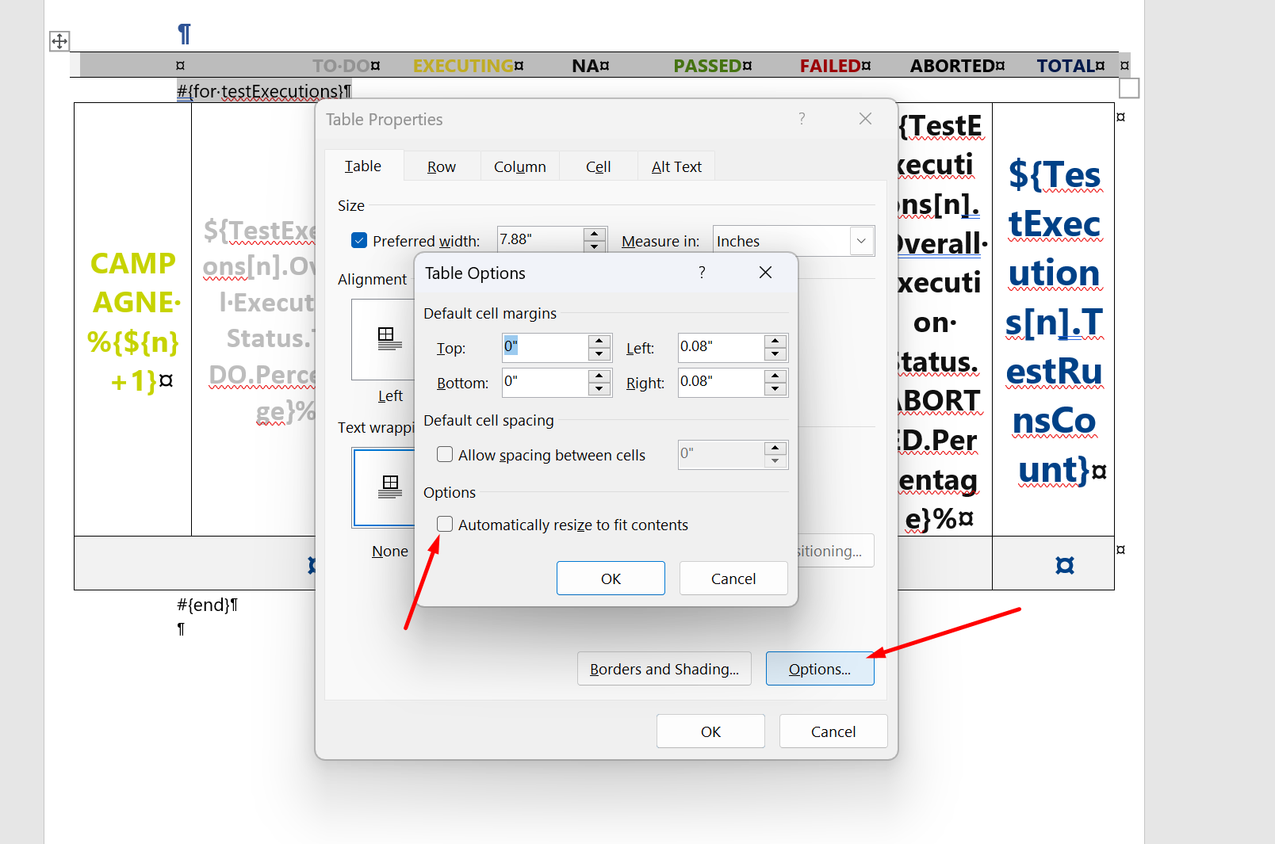The width and height of the screenshot is (1275, 844).
Task: Increase the Left margin spinner value
Action: (775, 341)
